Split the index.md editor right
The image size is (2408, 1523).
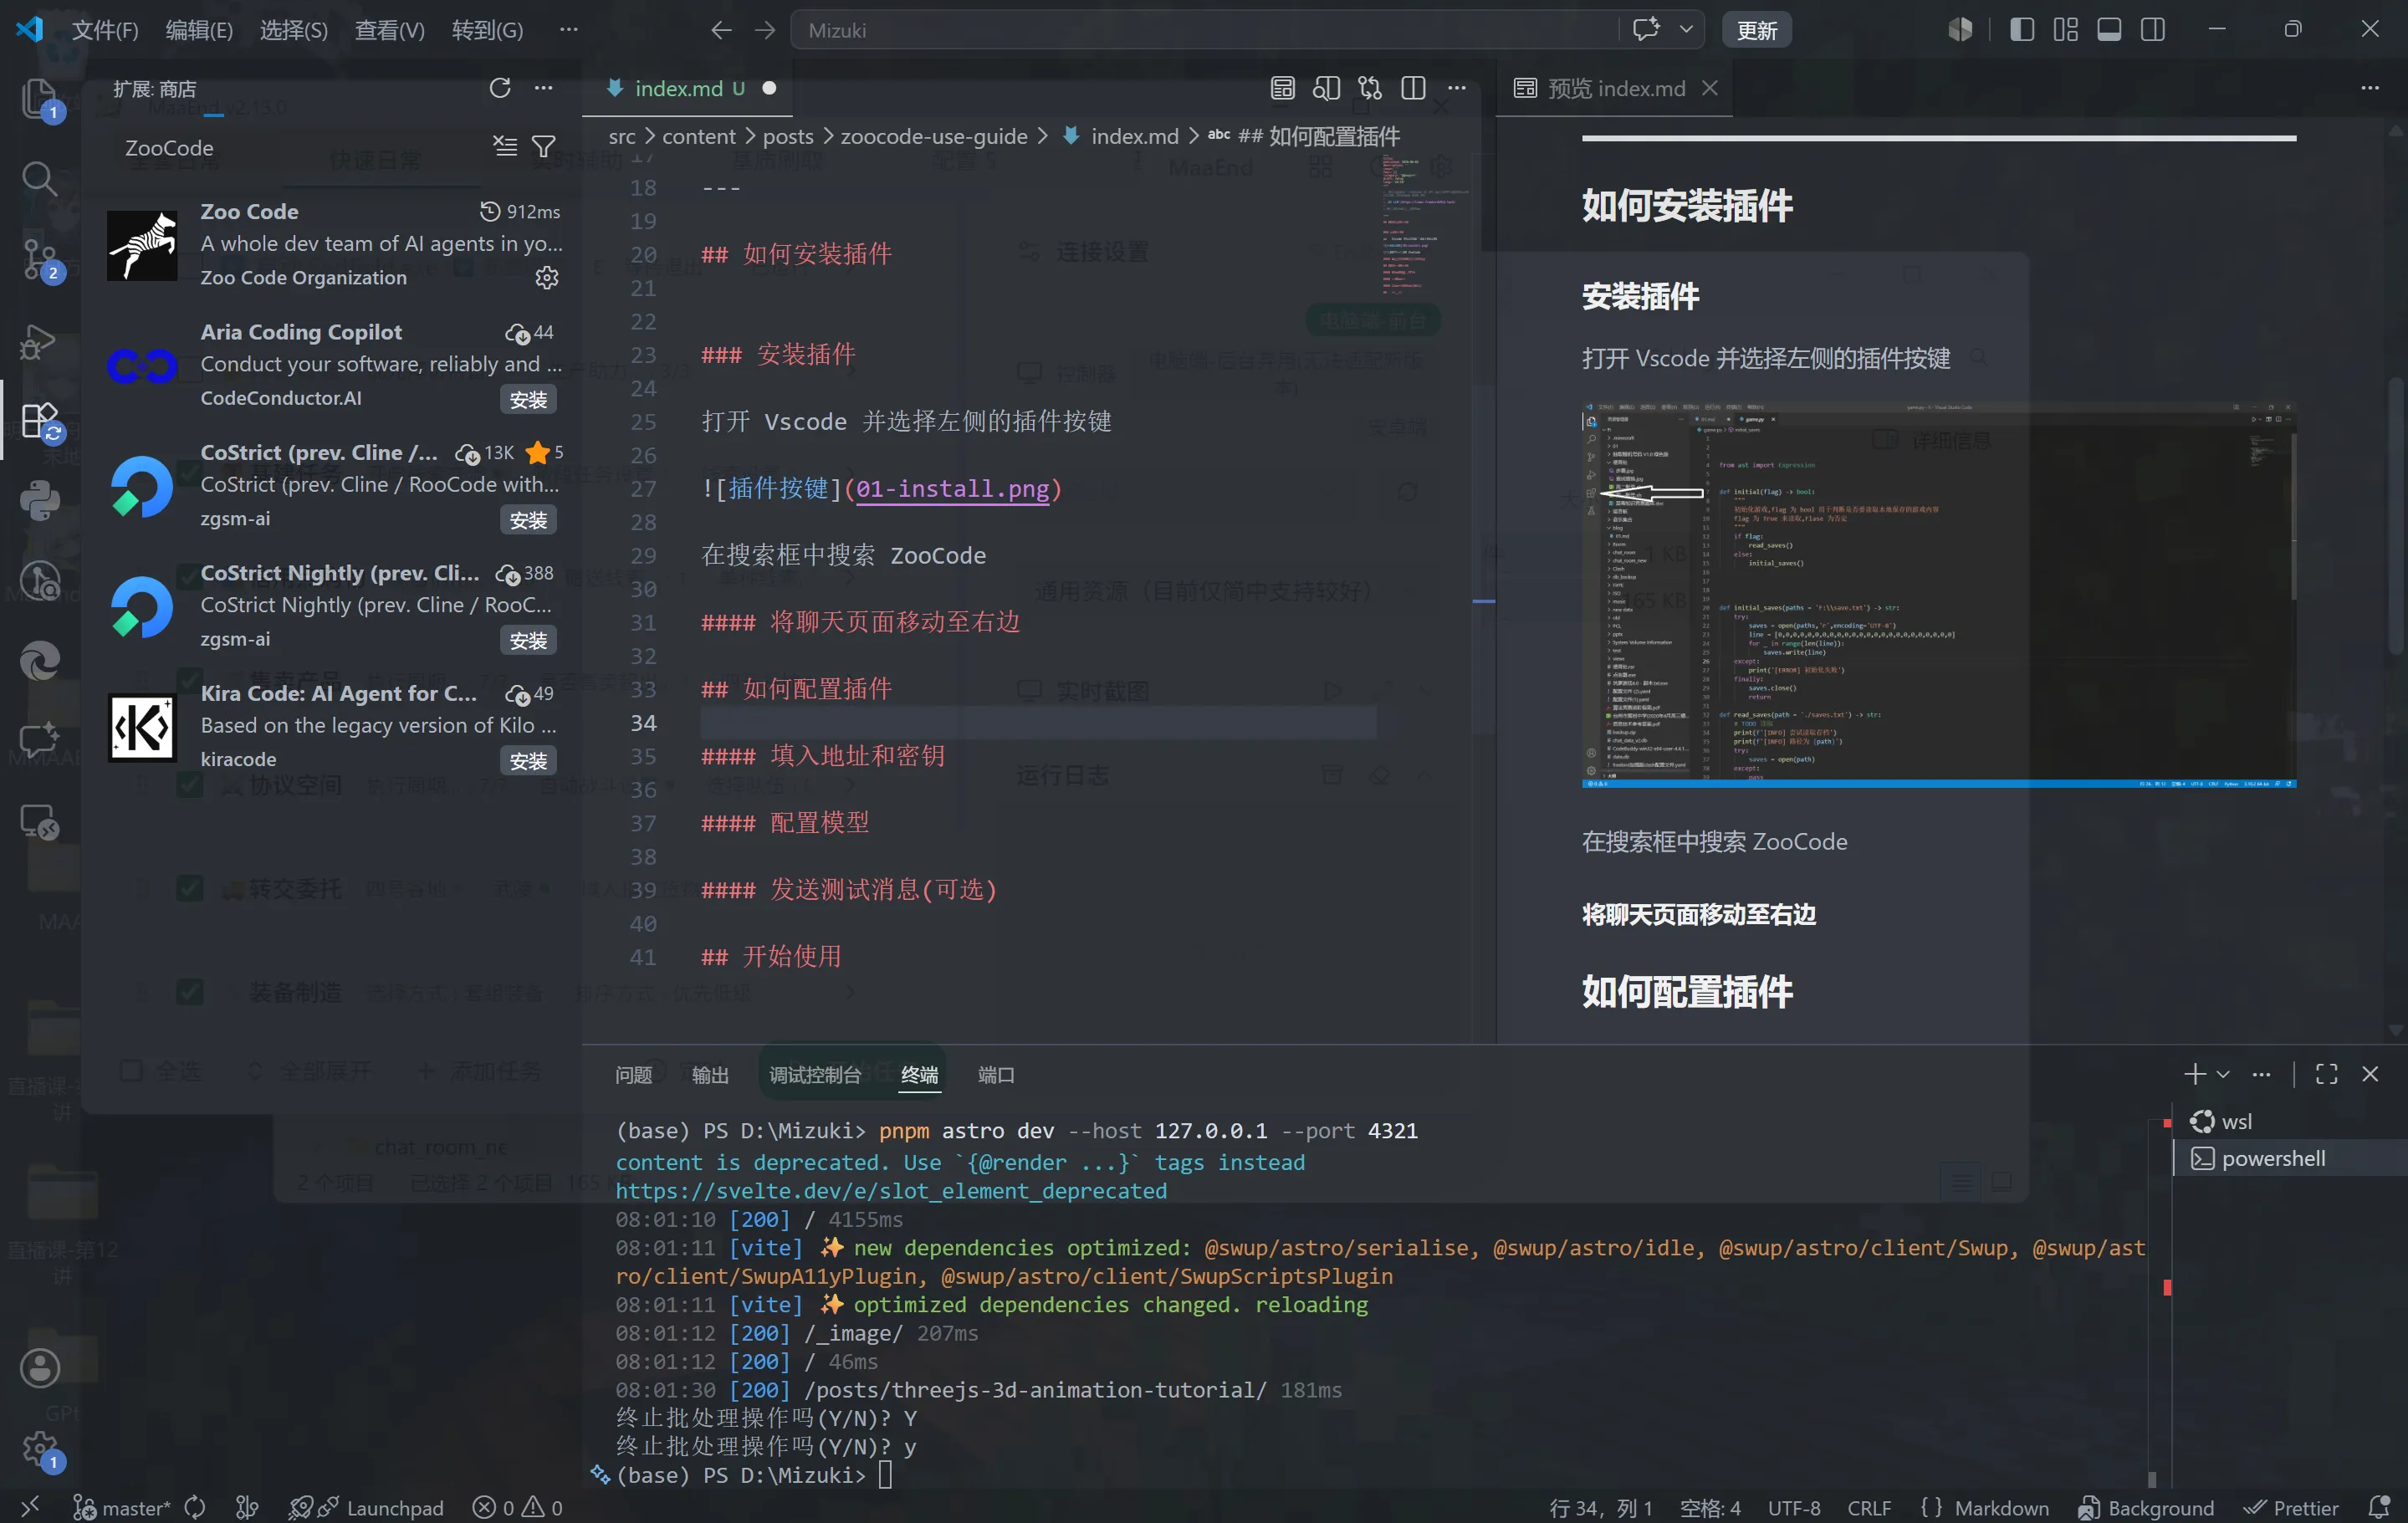(x=1413, y=88)
